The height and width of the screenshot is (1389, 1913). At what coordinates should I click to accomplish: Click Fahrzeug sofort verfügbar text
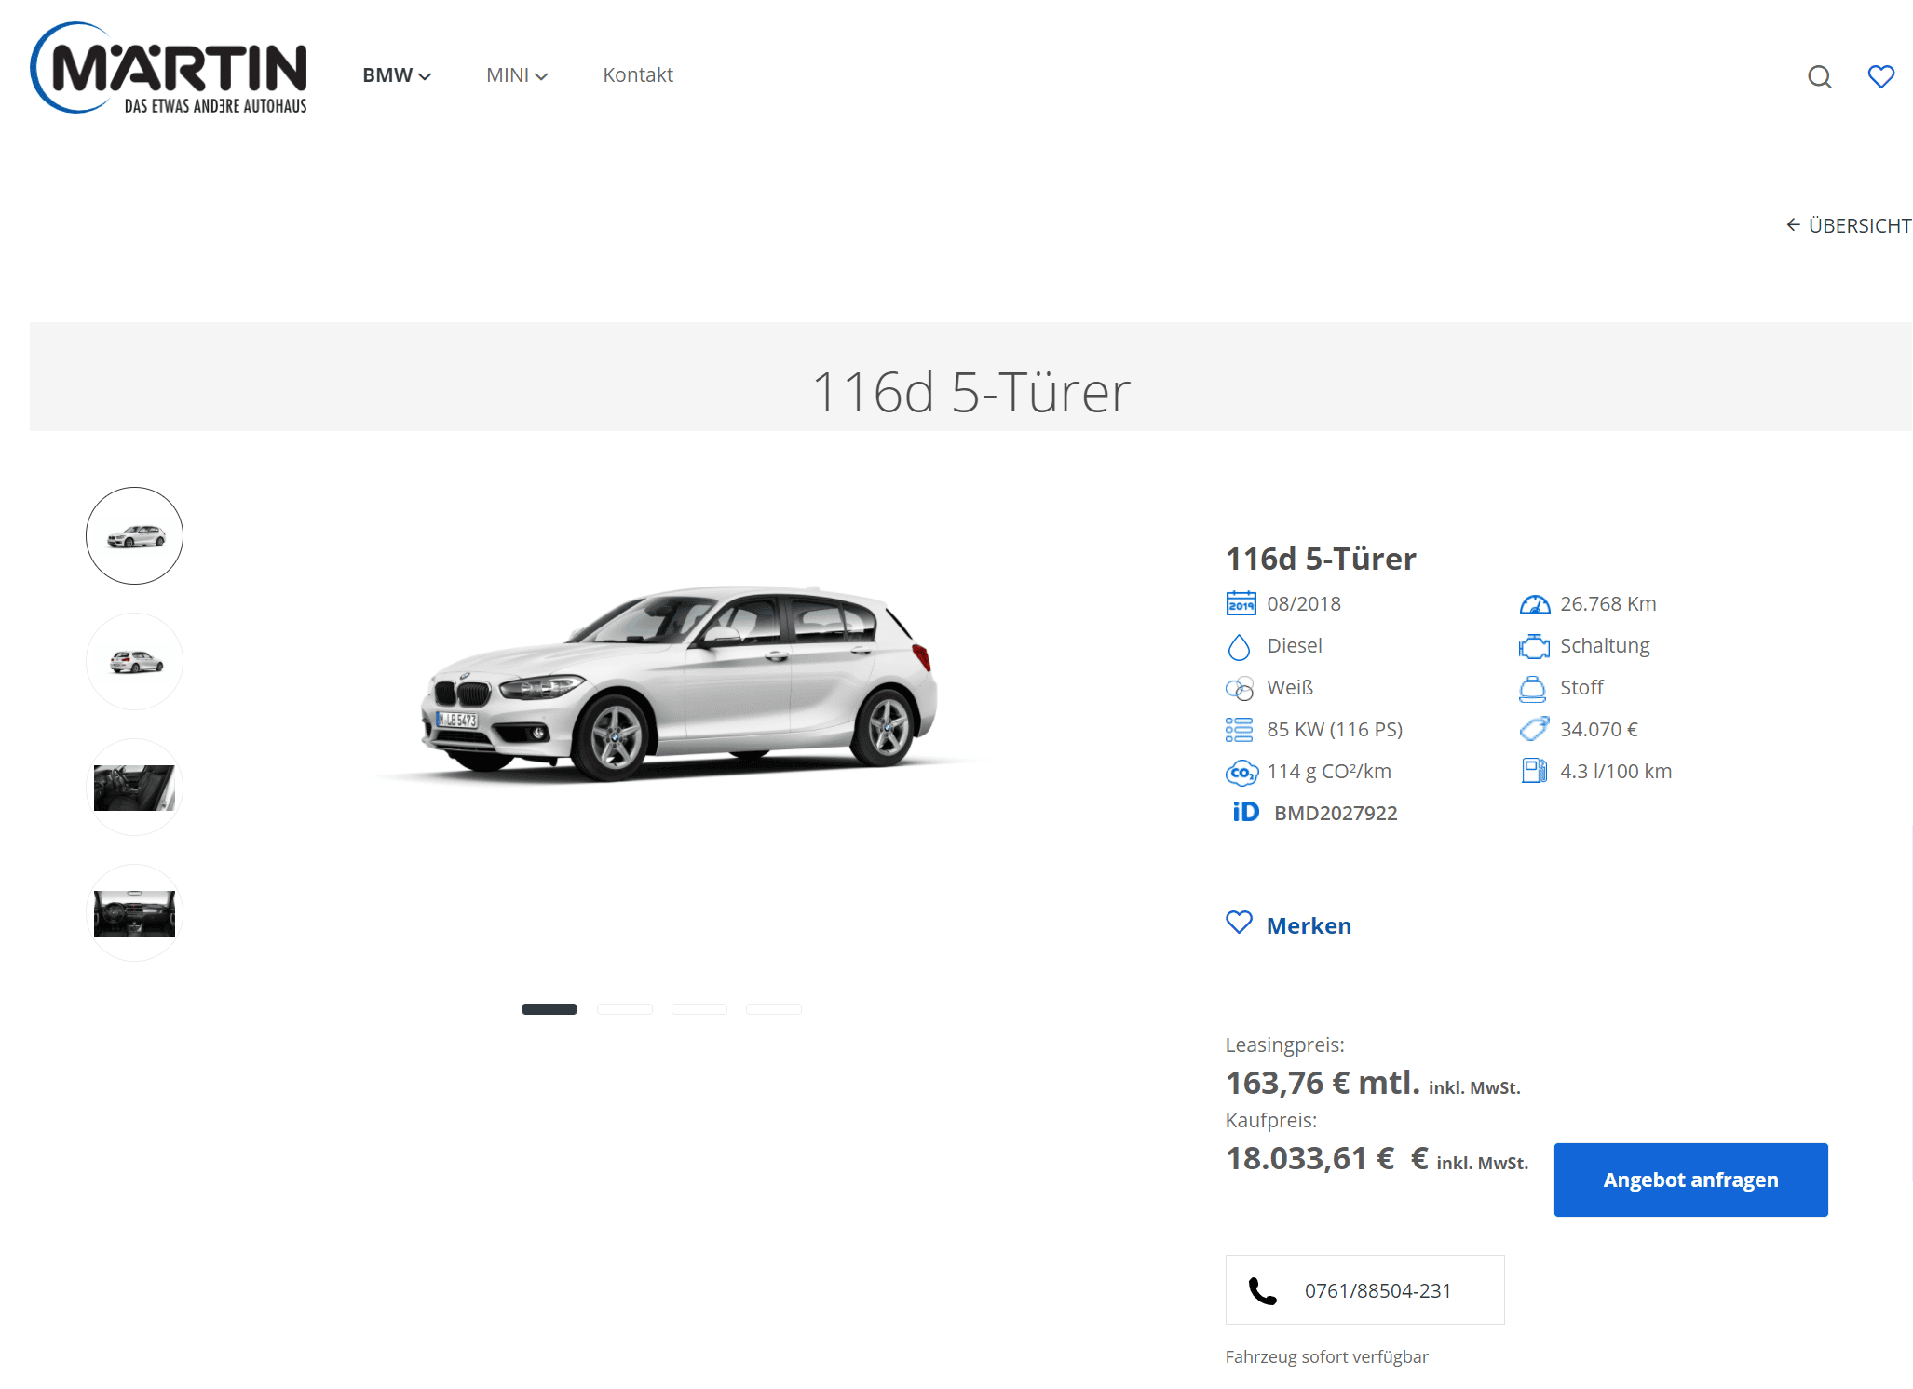point(1326,1357)
